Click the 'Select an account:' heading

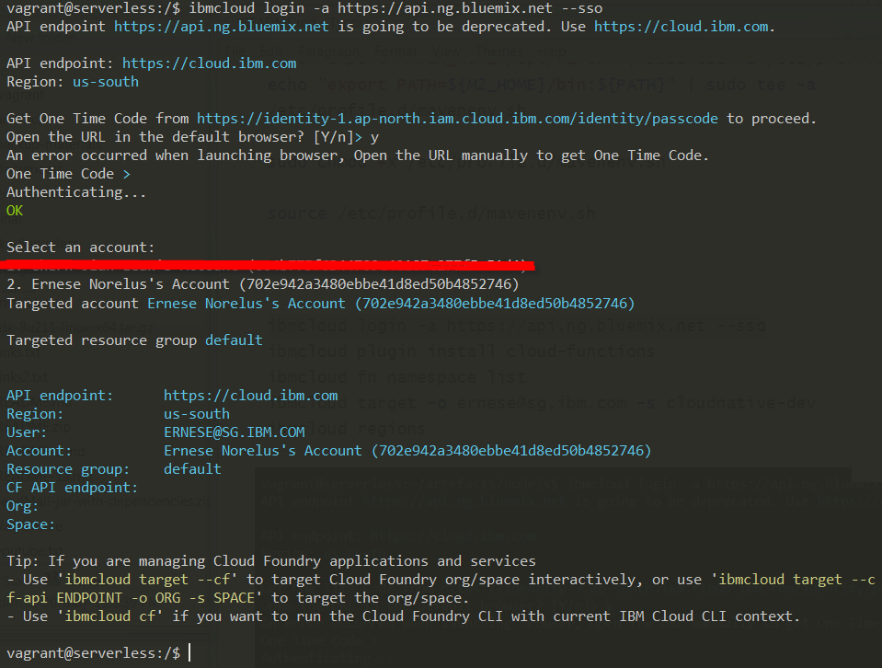(x=80, y=248)
